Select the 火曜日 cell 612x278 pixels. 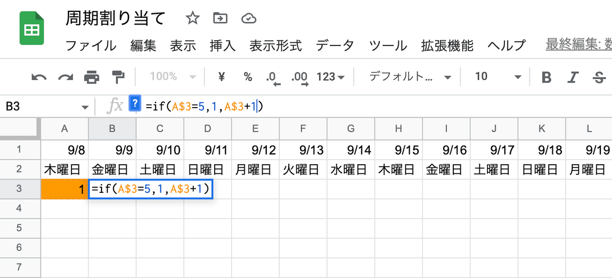point(303,169)
